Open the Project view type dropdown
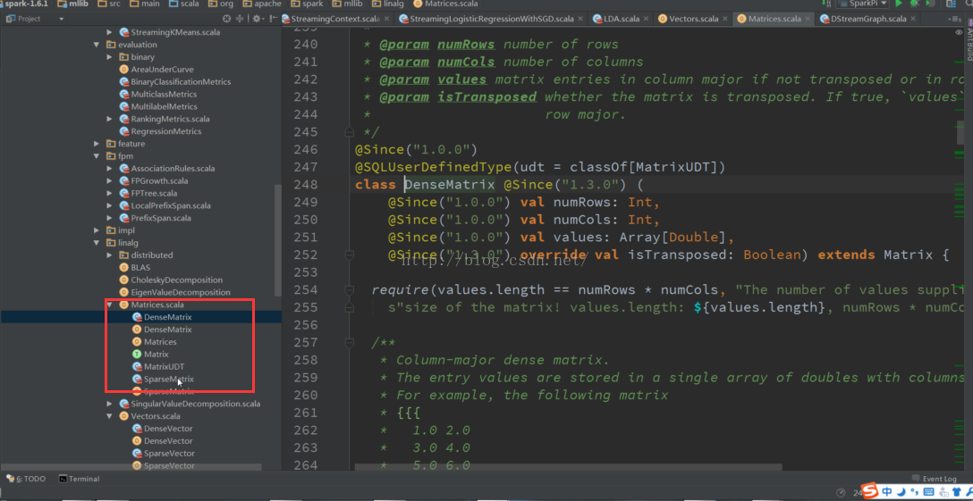Screen dimensions: 973x501 click(61, 19)
